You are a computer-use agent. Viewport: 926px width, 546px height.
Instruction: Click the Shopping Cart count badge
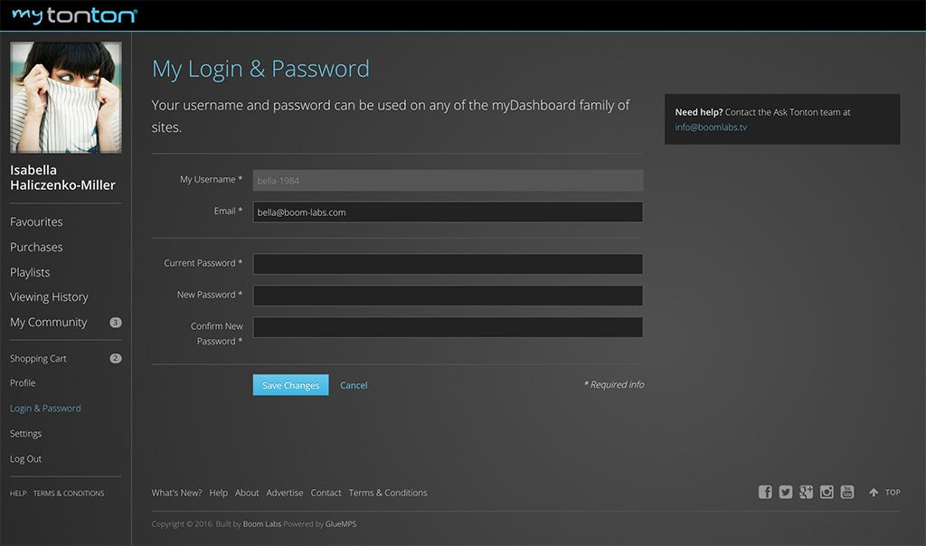tap(115, 359)
